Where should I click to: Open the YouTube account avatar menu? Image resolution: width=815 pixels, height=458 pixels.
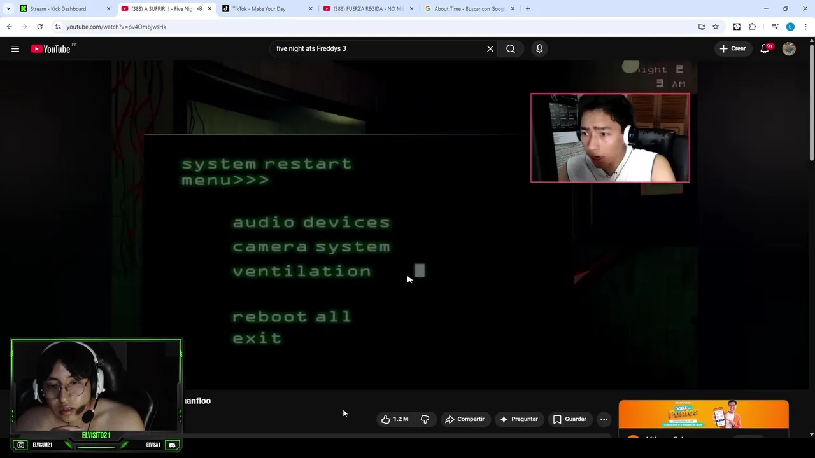(x=789, y=48)
